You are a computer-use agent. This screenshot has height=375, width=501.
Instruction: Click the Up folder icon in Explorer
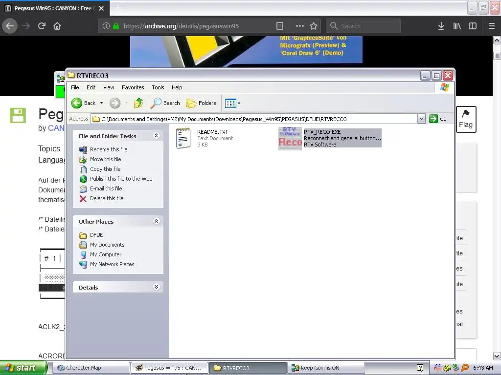pyautogui.click(x=138, y=103)
